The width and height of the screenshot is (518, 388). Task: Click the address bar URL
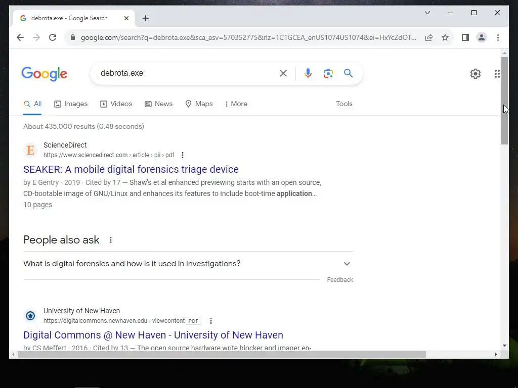coord(248,37)
